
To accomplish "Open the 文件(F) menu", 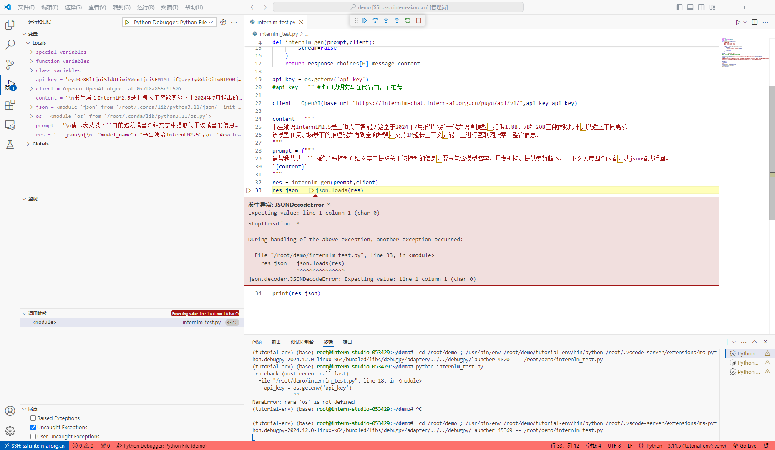I will click(x=26, y=7).
